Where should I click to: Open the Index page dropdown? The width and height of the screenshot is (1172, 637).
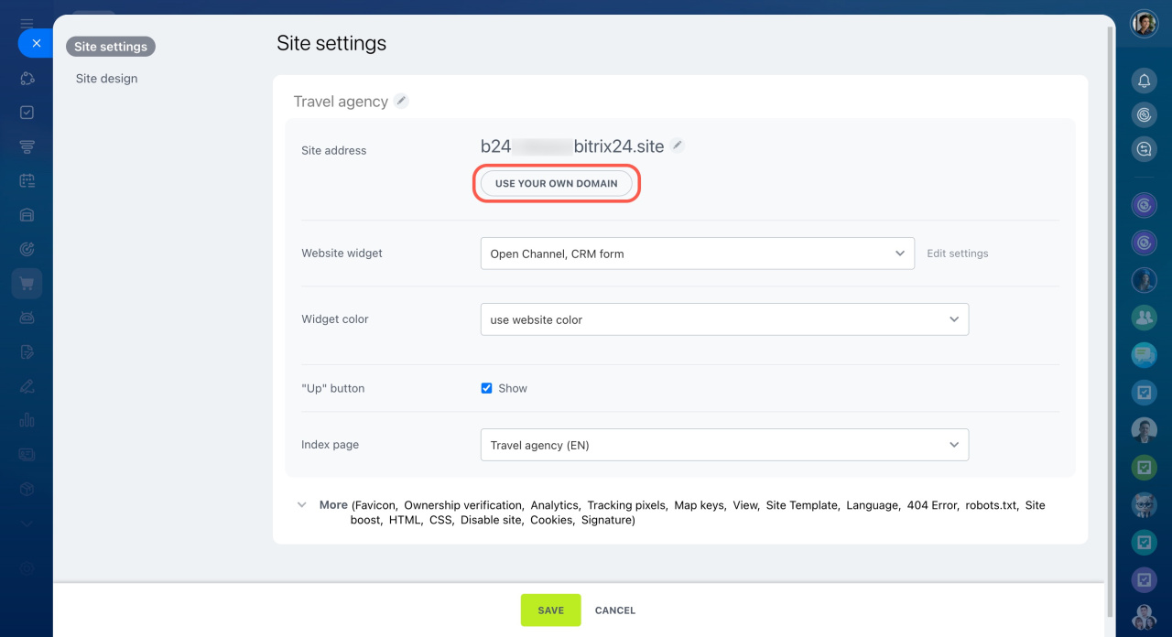coord(724,445)
